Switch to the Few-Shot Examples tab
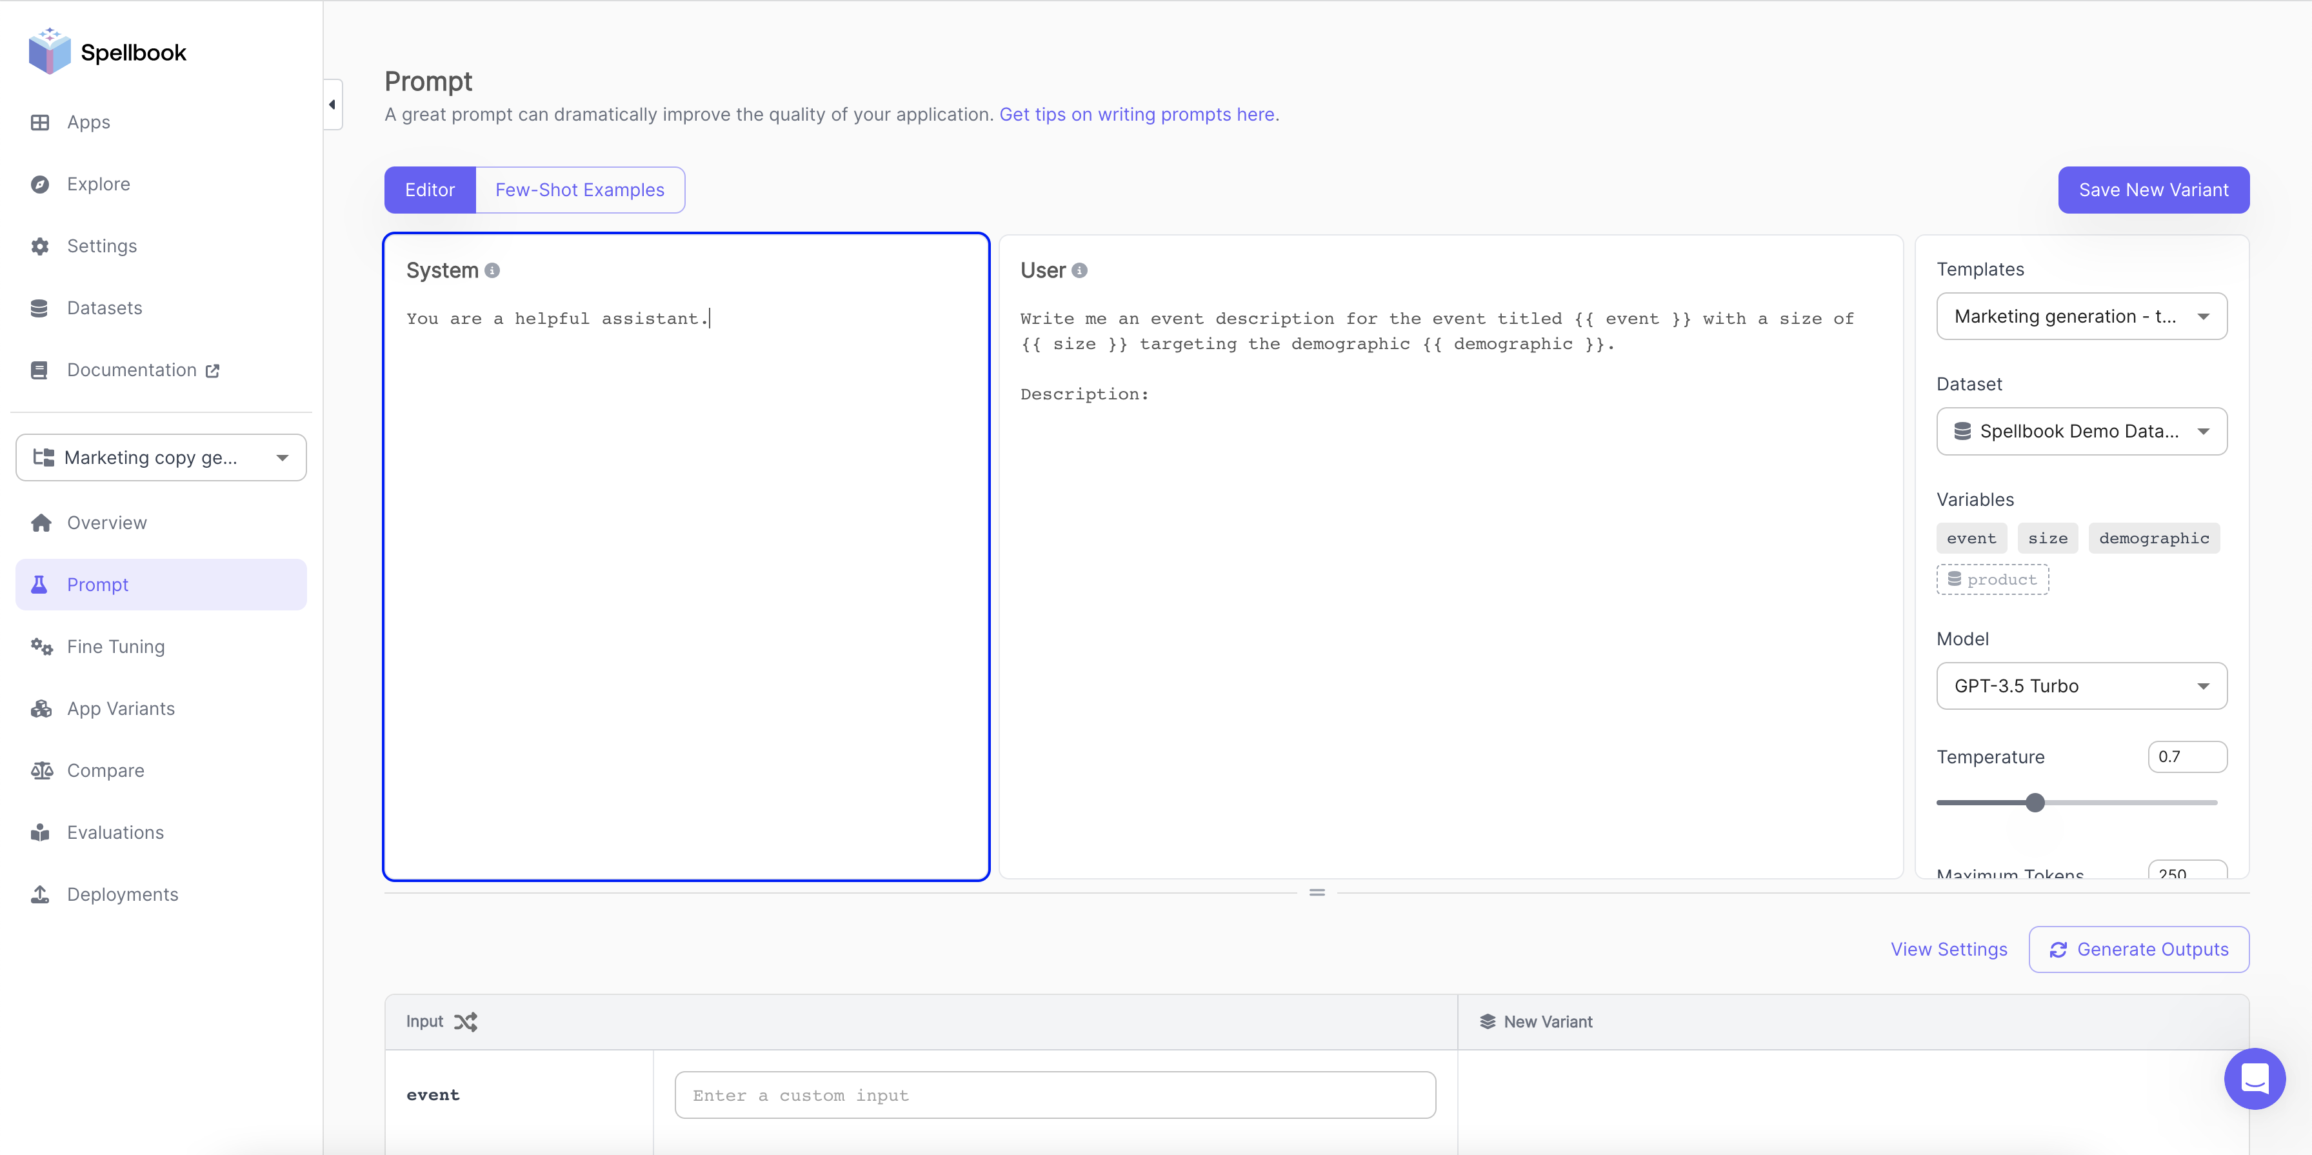This screenshot has width=2312, height=1155. point(579,189)
